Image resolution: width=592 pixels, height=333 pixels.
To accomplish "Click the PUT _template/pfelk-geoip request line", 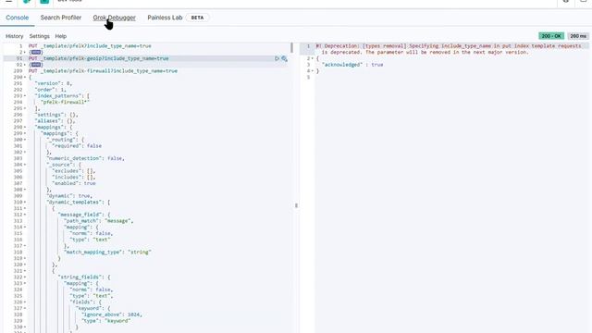I will (99, 58).
